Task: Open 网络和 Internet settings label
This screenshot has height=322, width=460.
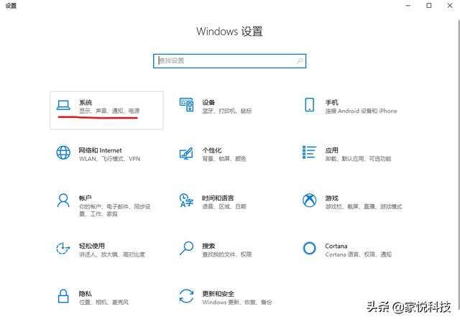Action: tap(100, 150)
